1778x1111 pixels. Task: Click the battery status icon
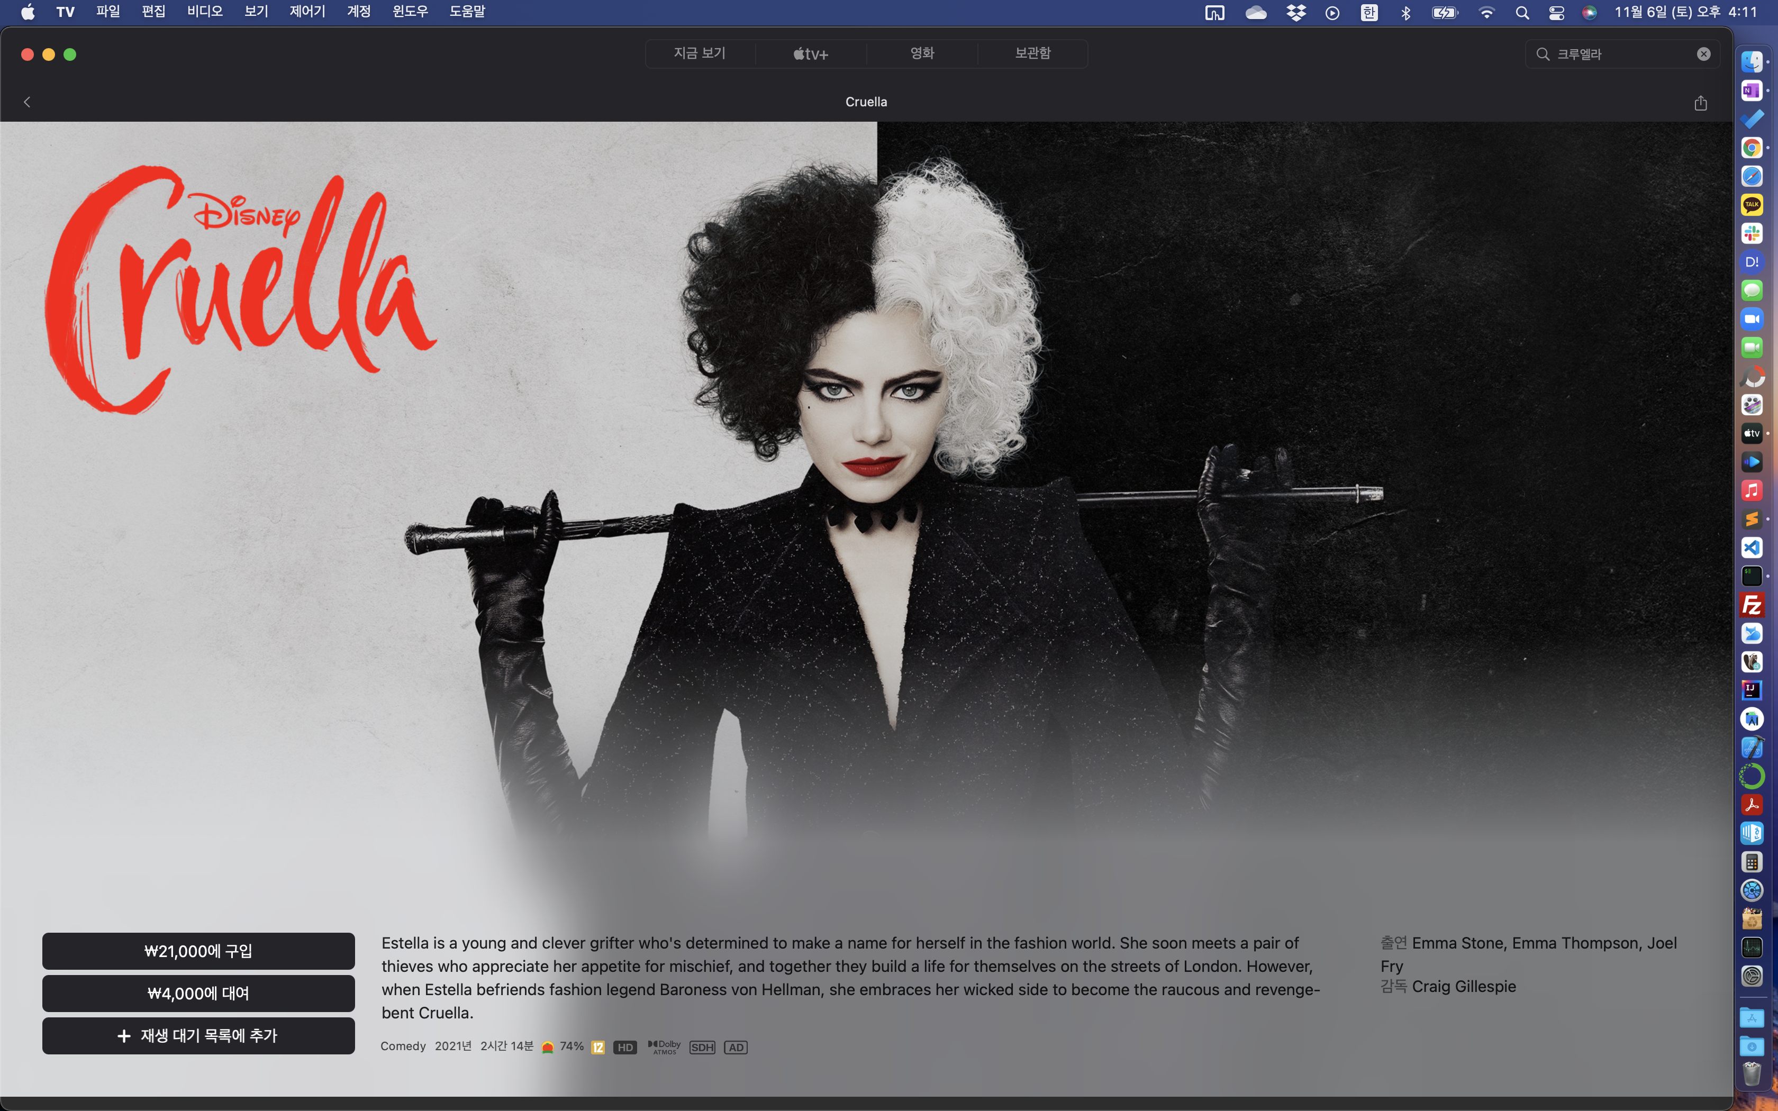[x=1445, y=13]
